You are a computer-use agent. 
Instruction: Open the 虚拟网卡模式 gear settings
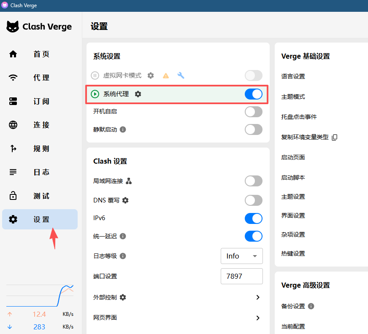tap(151, 75)
